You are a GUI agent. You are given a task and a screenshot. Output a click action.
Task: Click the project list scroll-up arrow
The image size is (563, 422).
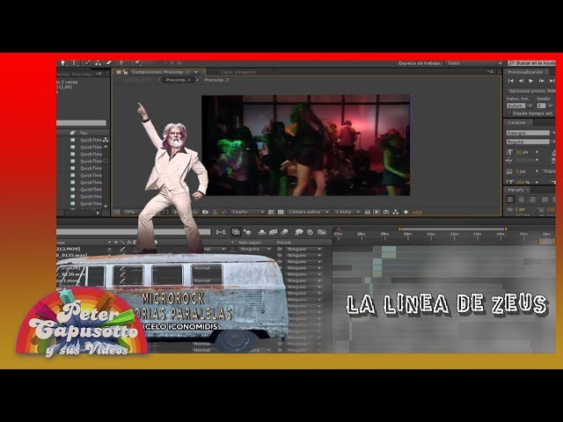click(x=106, y=147)
